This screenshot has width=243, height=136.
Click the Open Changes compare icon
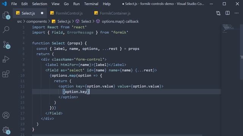[218, 13]
